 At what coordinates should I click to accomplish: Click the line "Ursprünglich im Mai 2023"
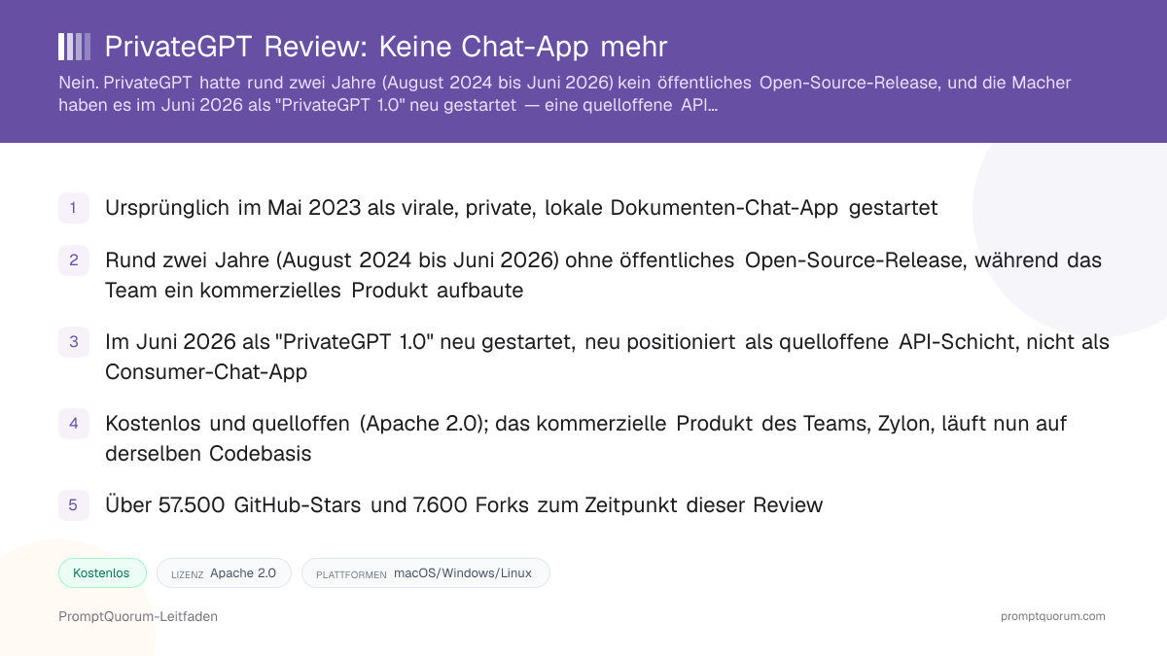pyautogui.click(x=521, y=208)
